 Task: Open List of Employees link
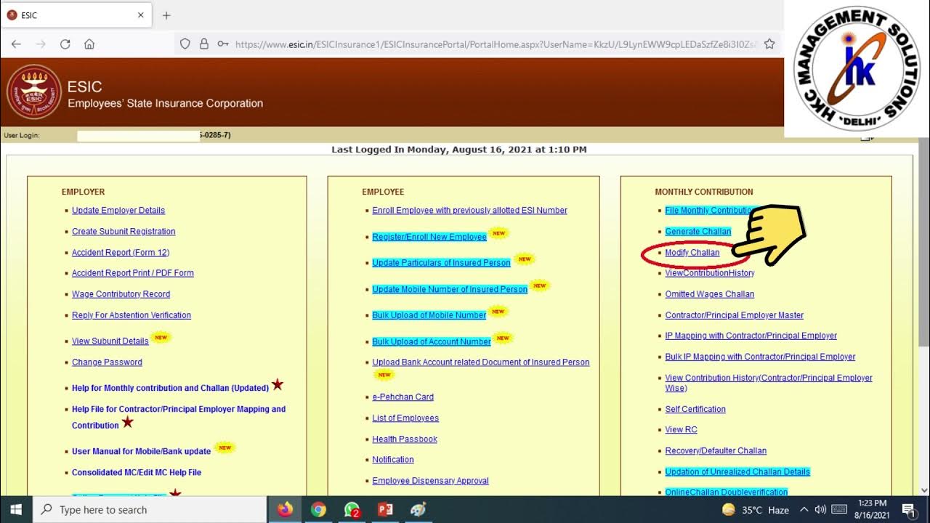[405, 418]
